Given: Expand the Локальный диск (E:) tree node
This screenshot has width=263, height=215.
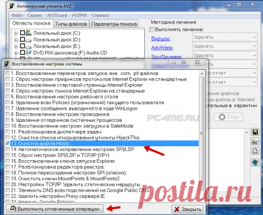Looking at the screenshot, I should click(16, 46).
